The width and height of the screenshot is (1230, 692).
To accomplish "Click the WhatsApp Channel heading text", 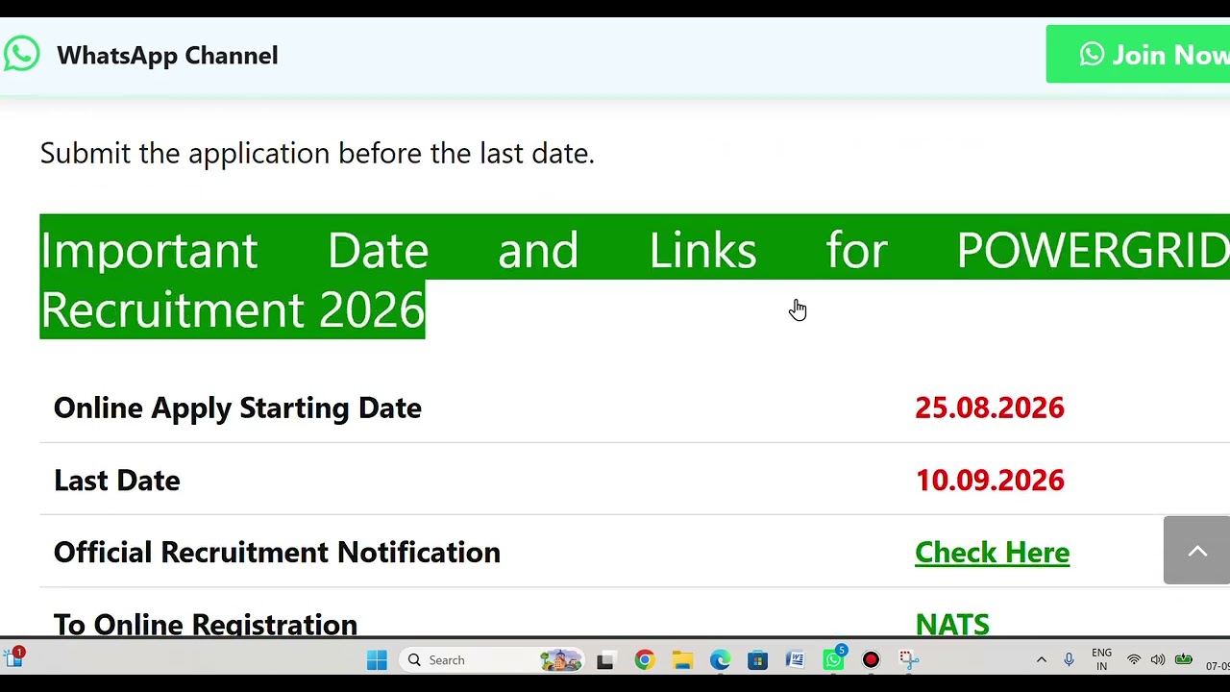I will click(167, 55).
